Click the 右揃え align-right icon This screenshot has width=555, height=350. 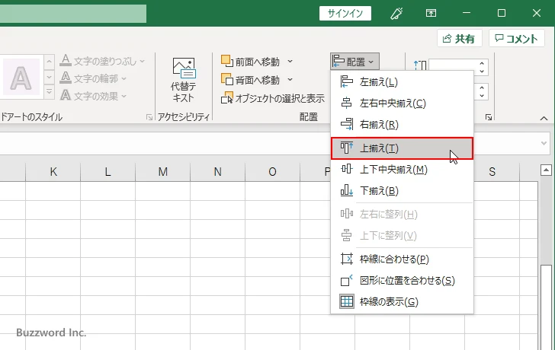[346, 124]
